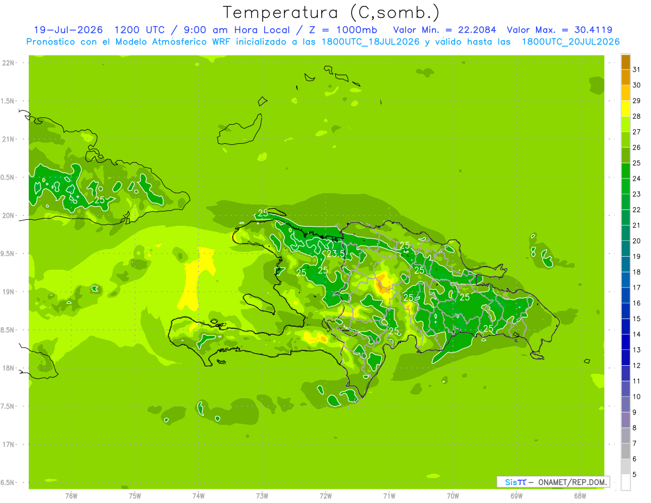651x503 pixels.
Task: Click the 72W longitude axis label
Action: 325,495
